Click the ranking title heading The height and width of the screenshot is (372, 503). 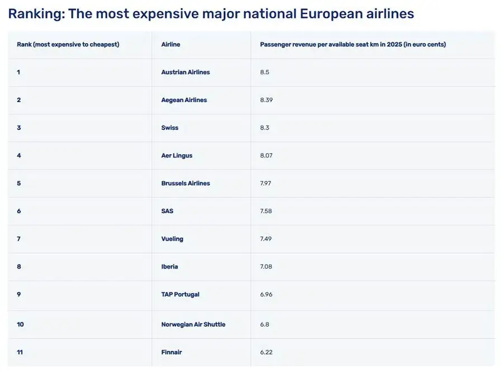(x=211, y=14)
